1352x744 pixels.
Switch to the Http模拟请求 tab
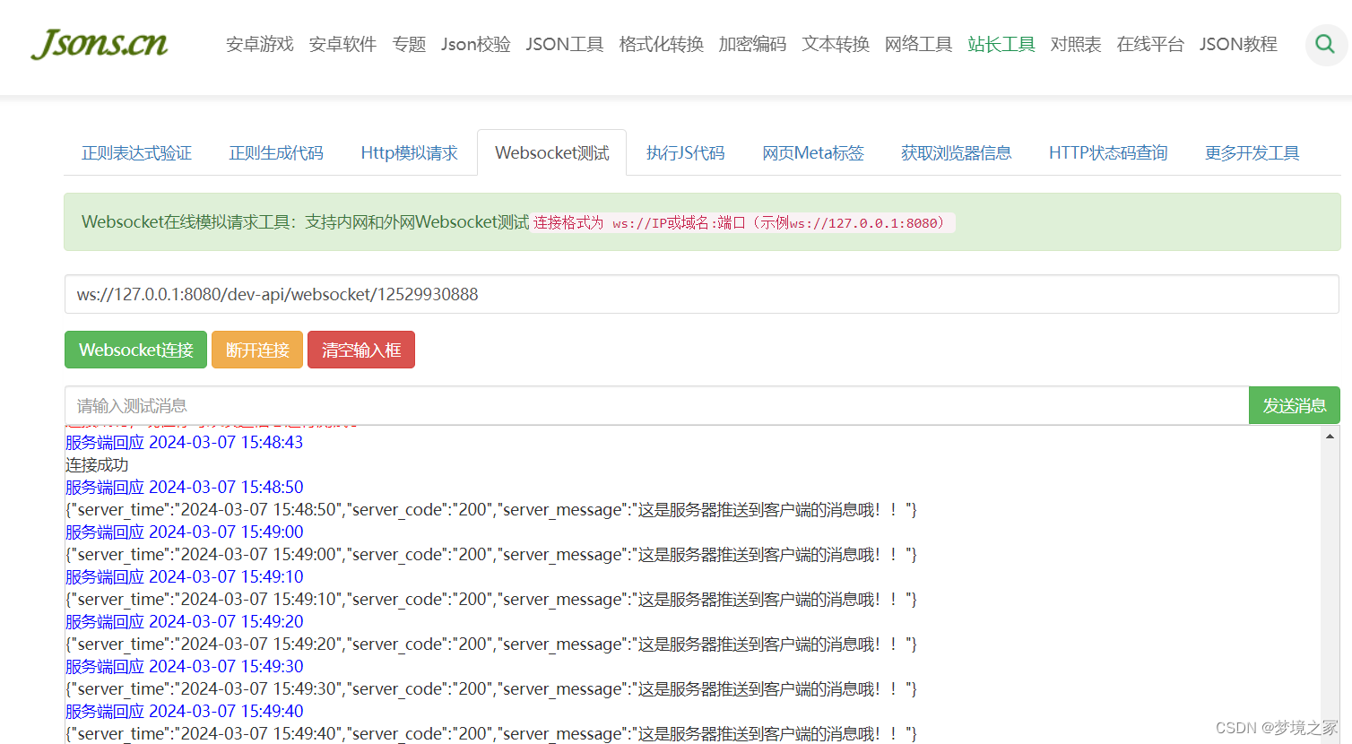pyautogui.click(x=409, y=153)
